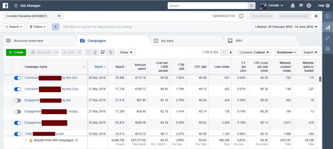Open the settings gear in the top bar
The height and width of the screenshot is (149, 333).
[309, 6]
